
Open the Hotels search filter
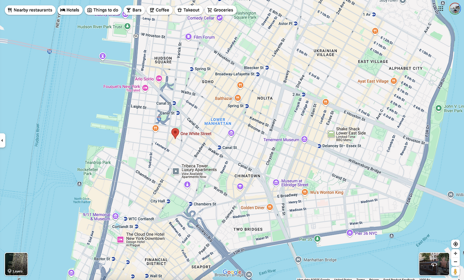coord(70,10)
